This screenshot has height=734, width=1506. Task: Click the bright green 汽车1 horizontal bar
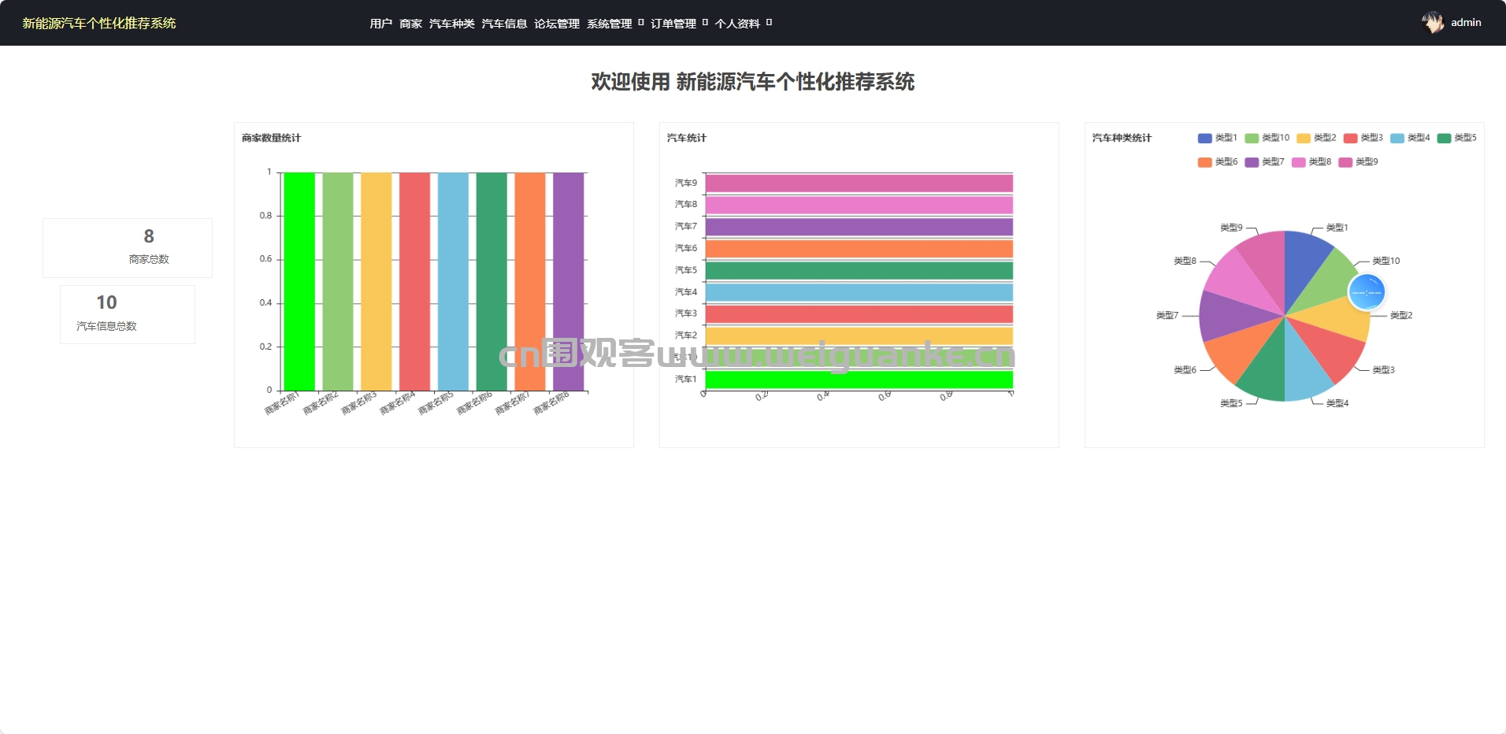[x=859, y=380]
